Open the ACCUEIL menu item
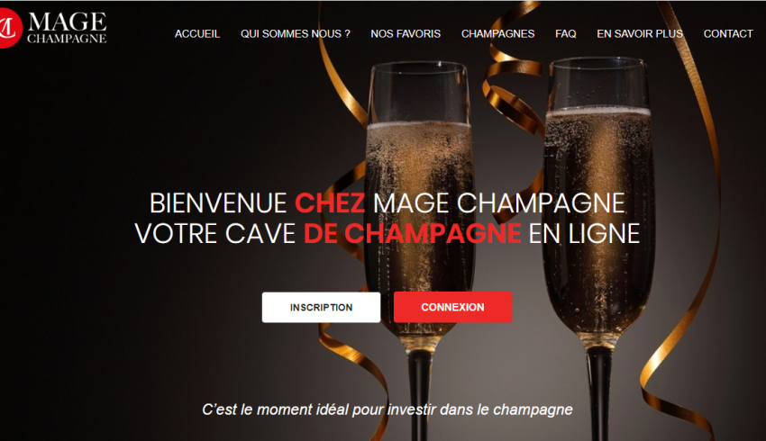 tap(197, 33)
